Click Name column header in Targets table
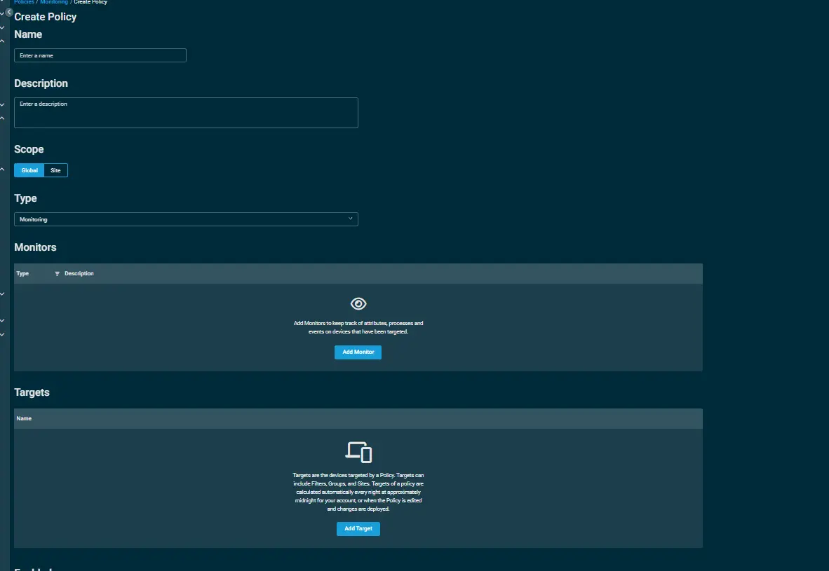The image size is (829, 571). [24, 419]
